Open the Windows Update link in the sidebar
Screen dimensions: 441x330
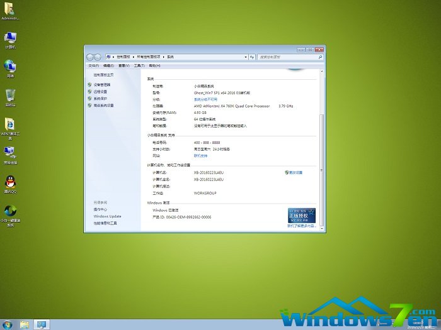pyautogui.click(x=107, y=216)
